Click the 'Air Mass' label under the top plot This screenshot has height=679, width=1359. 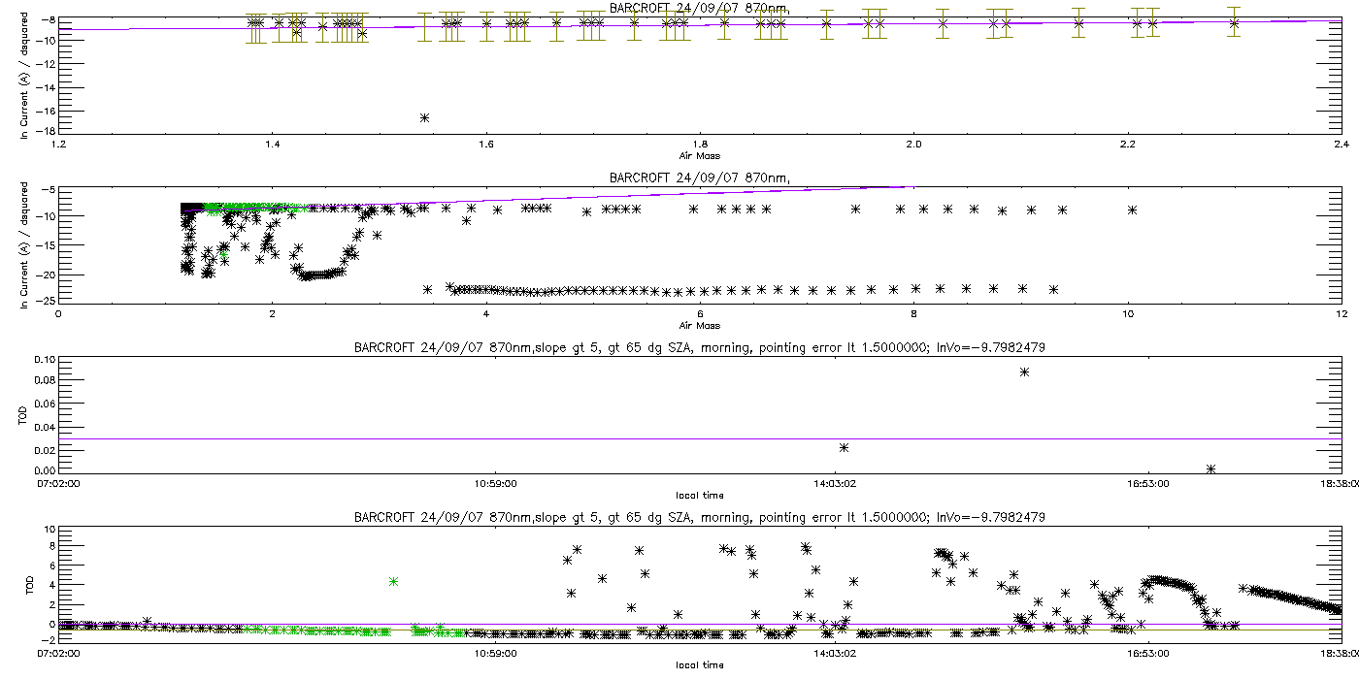coord(699,155)
